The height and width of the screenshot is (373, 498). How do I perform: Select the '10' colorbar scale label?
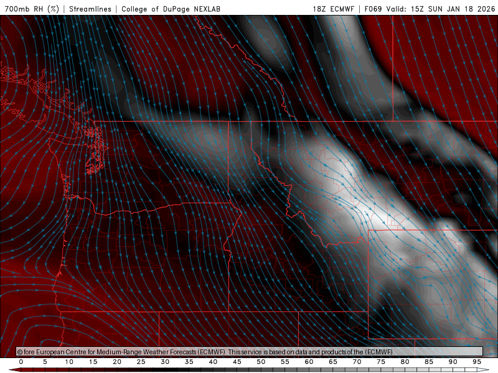(x=69, y=362)
